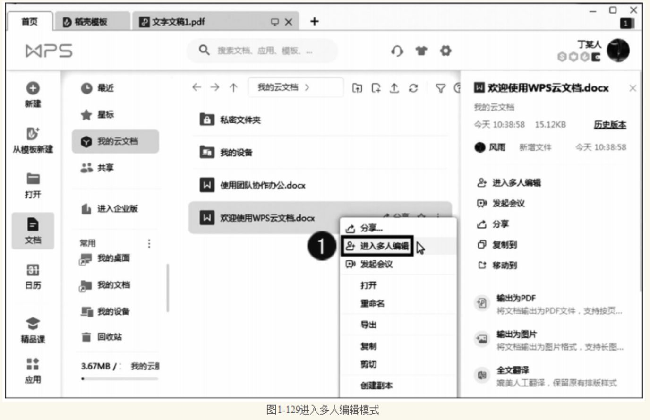Click the 新建 plus icon in sidebar
The image size is (650, 420).
pyautogui.click(x=33, y=88)
